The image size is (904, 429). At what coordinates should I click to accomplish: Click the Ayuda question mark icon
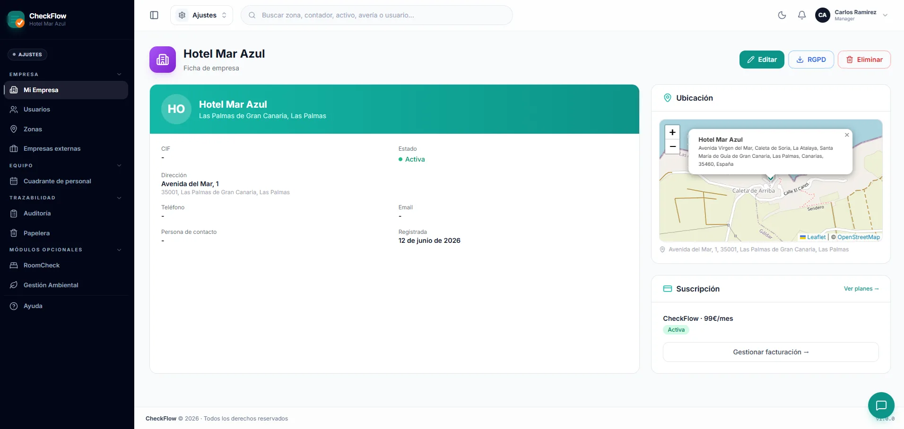tap(14, 306)
